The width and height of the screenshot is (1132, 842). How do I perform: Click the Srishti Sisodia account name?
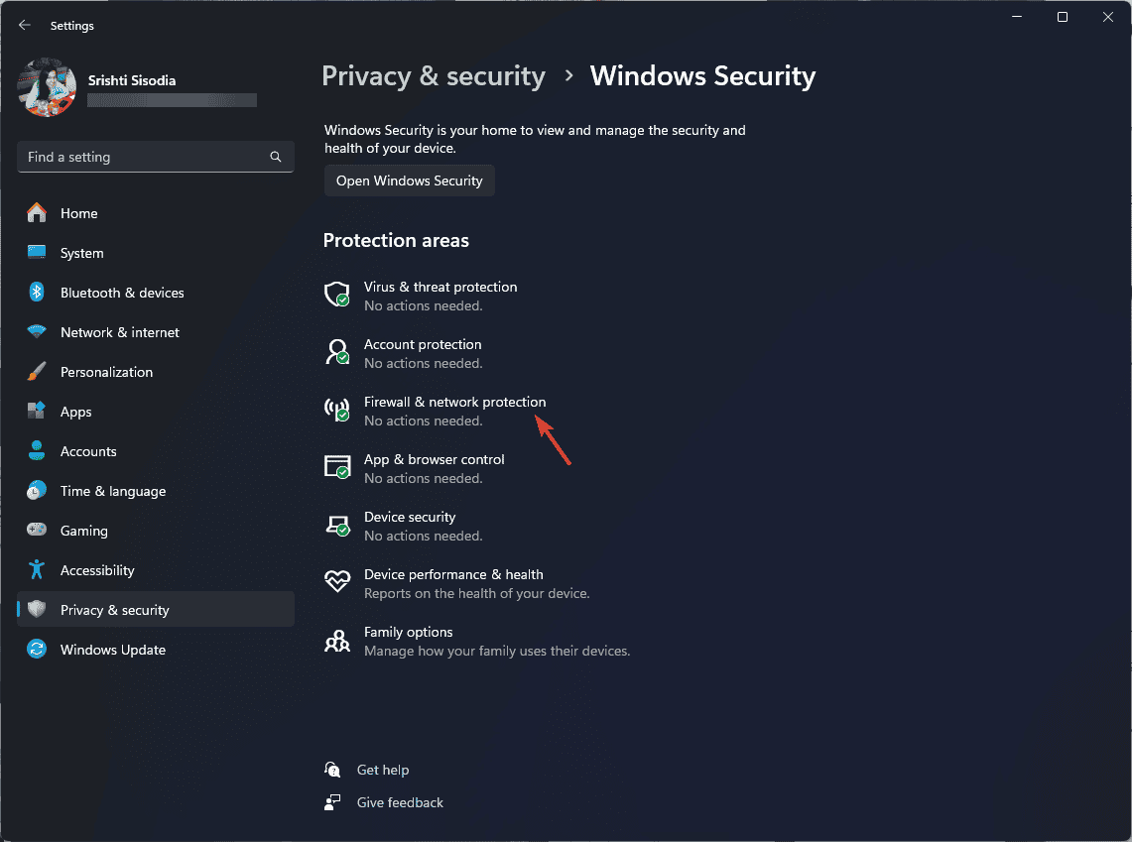point(132,80)
